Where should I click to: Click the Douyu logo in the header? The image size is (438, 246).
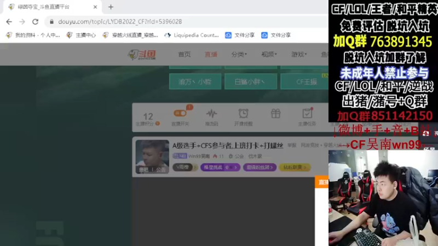142,55
